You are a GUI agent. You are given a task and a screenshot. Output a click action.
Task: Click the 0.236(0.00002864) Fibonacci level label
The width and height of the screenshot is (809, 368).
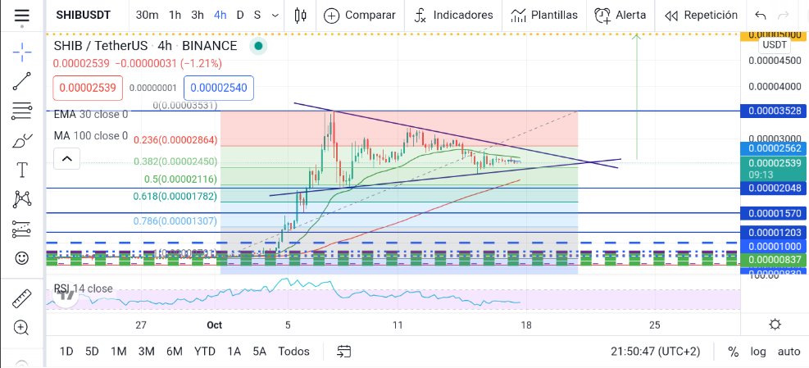(x=175, y=140)
